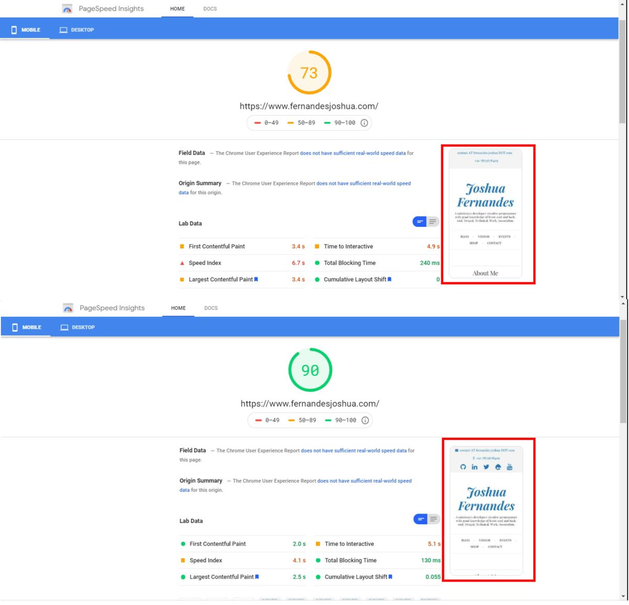Click orange square beside Time to Interactive 5.1 s
The height and width of the screenshot is (605, 629).
coord(318,544)
